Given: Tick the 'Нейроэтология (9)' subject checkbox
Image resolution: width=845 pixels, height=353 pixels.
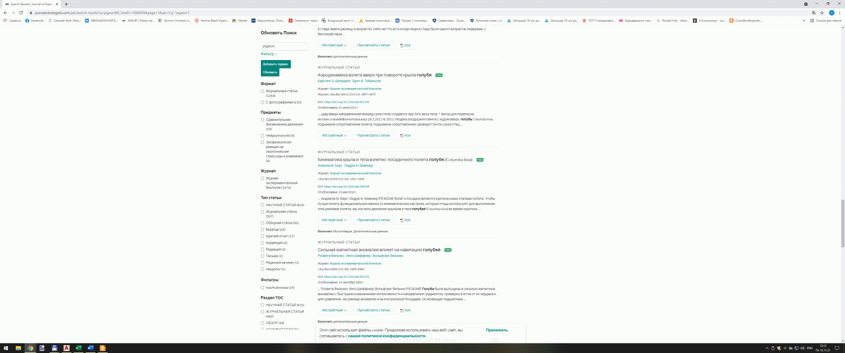Looking at the screenshot, I should click(262, 135).
